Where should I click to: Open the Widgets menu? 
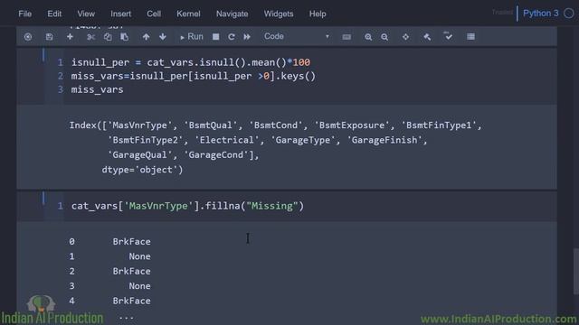click(x=279, y=14)
